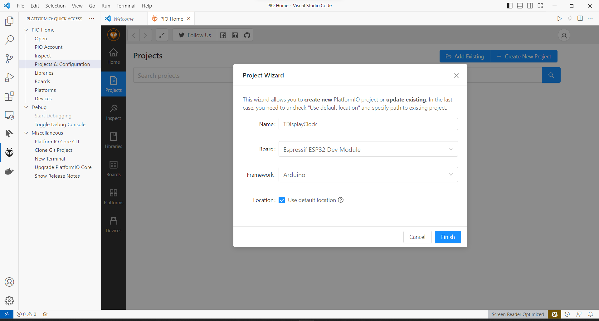Collapse the Debug section in Quick Access
Screen dimensions: 599x321
(26, 107)
